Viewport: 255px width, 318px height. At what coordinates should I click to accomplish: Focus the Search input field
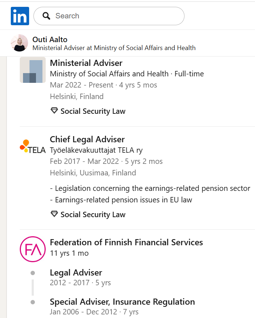click(x=109, y=16)
